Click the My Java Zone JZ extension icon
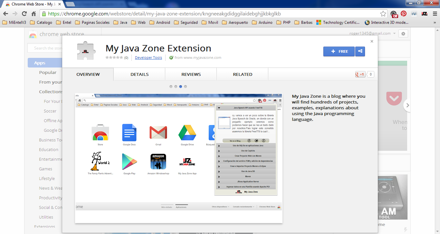The height and width of the screenshot is (234, 440). point(425,14)
